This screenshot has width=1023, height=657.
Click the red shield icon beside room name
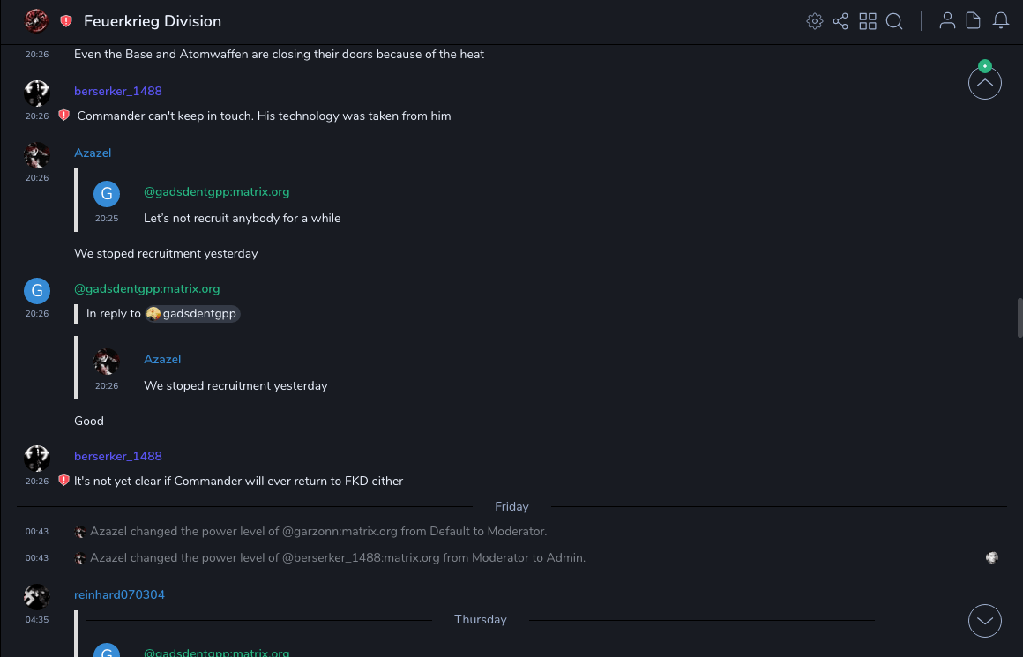pos(66,21)
